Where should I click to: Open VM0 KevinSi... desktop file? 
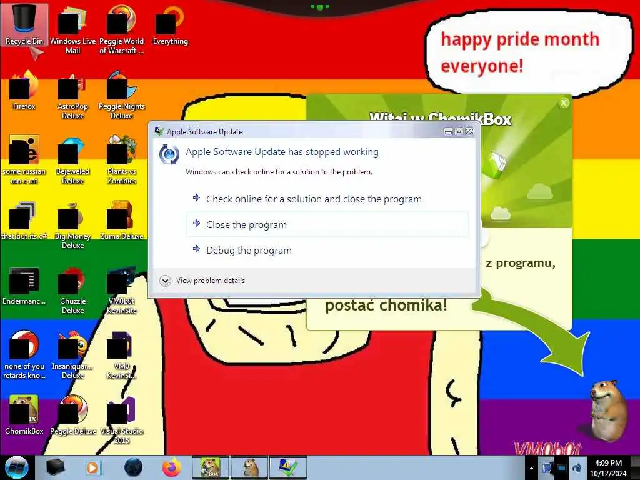122,355
